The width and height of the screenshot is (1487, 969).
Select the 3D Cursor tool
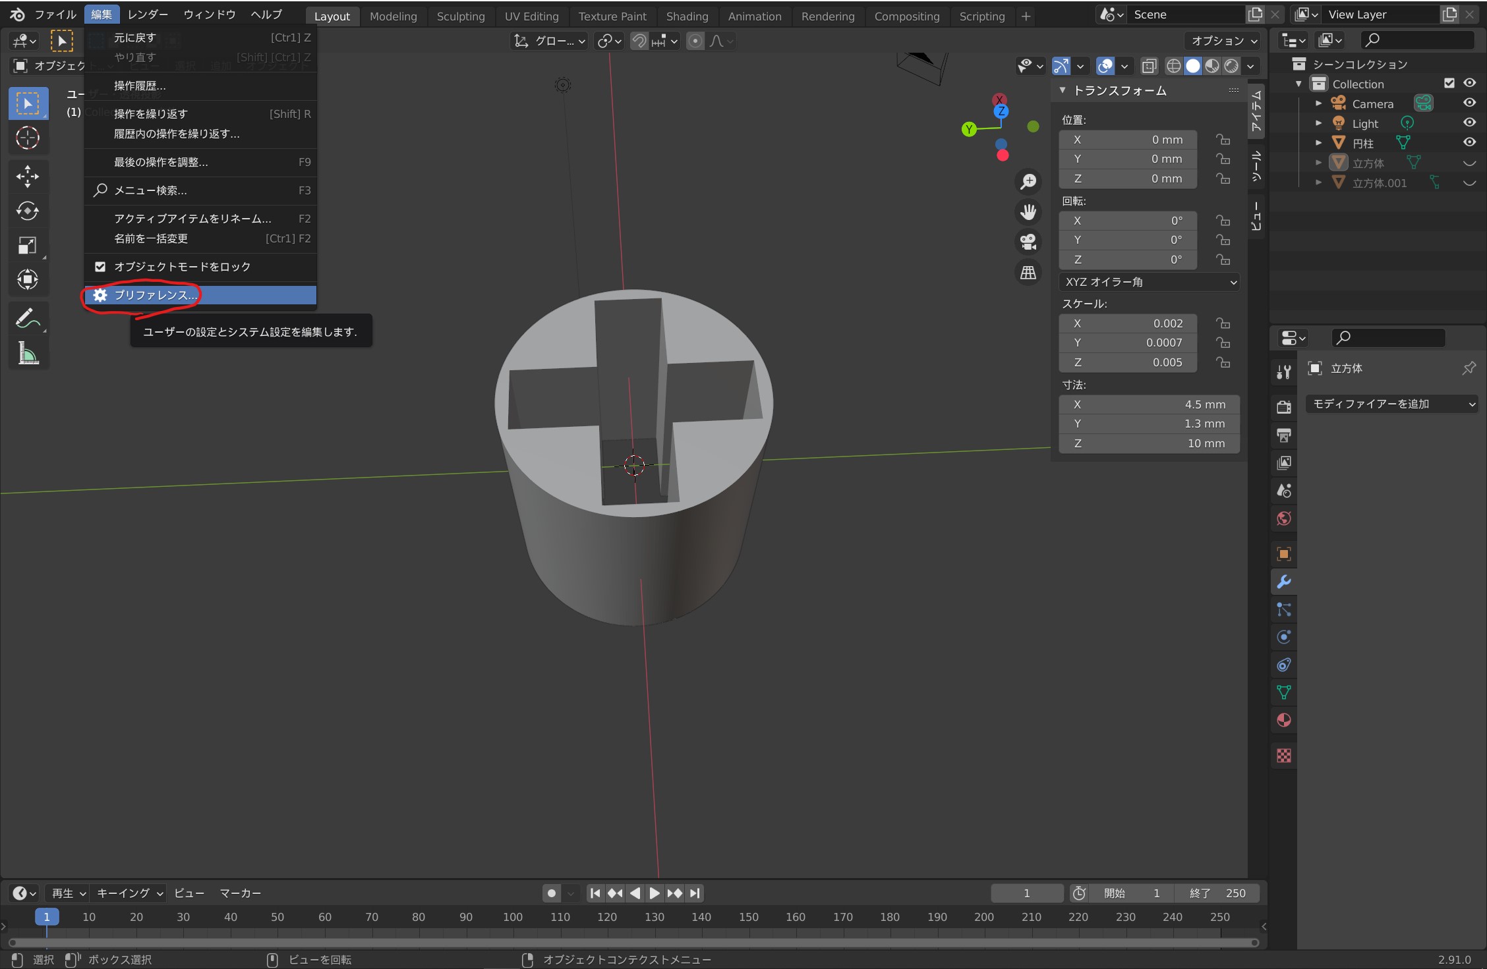click(x=28, y=138)
